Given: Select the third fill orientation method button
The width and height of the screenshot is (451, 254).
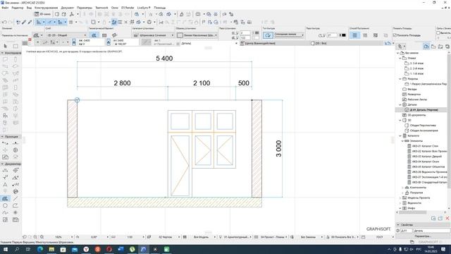Looking at the screenshot, I should (376, 35).
